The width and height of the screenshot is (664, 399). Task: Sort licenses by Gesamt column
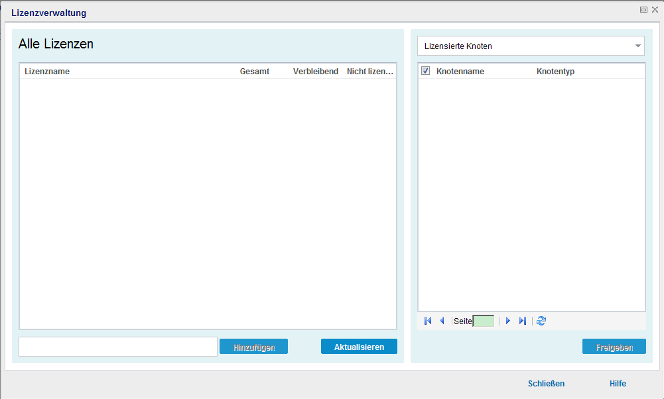point(255,71)
